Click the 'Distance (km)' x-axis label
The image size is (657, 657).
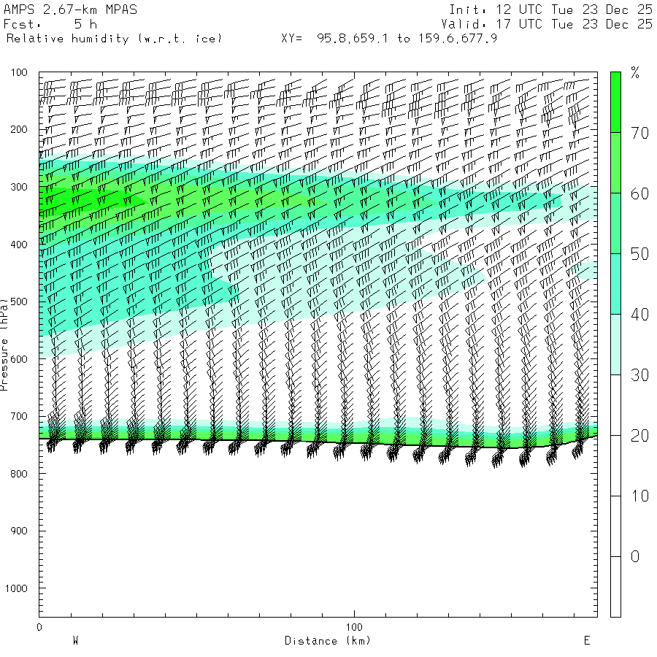click(x=327, y=640)
